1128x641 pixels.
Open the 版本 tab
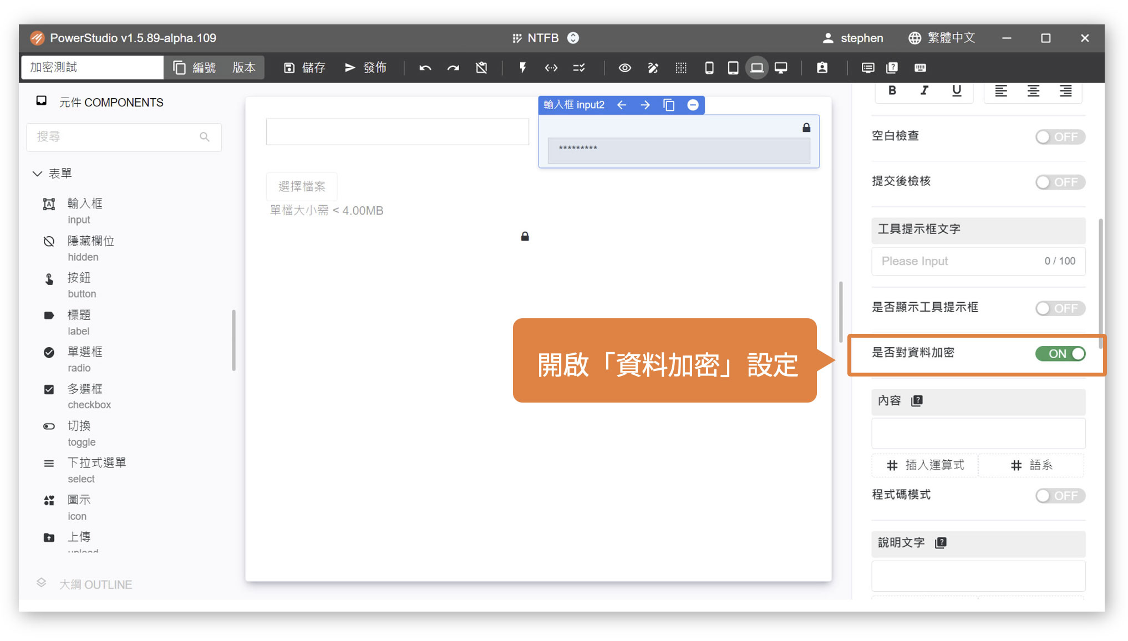[244, 68]
